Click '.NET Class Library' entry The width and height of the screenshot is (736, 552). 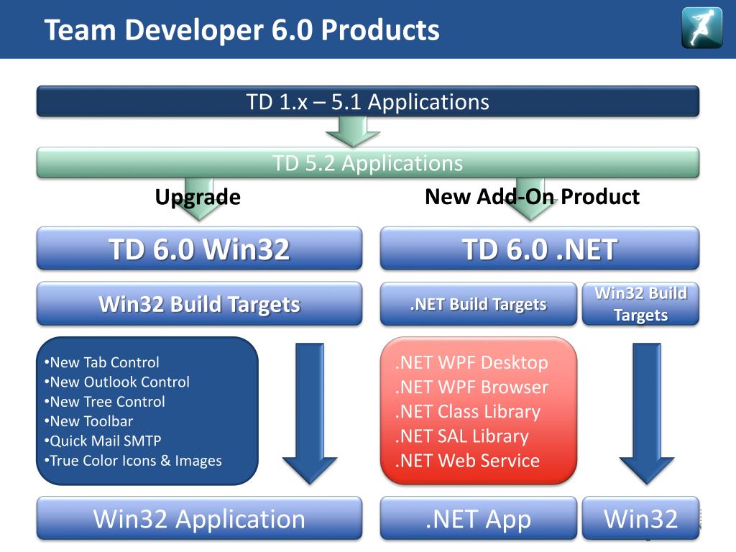[x=467, y=412]
